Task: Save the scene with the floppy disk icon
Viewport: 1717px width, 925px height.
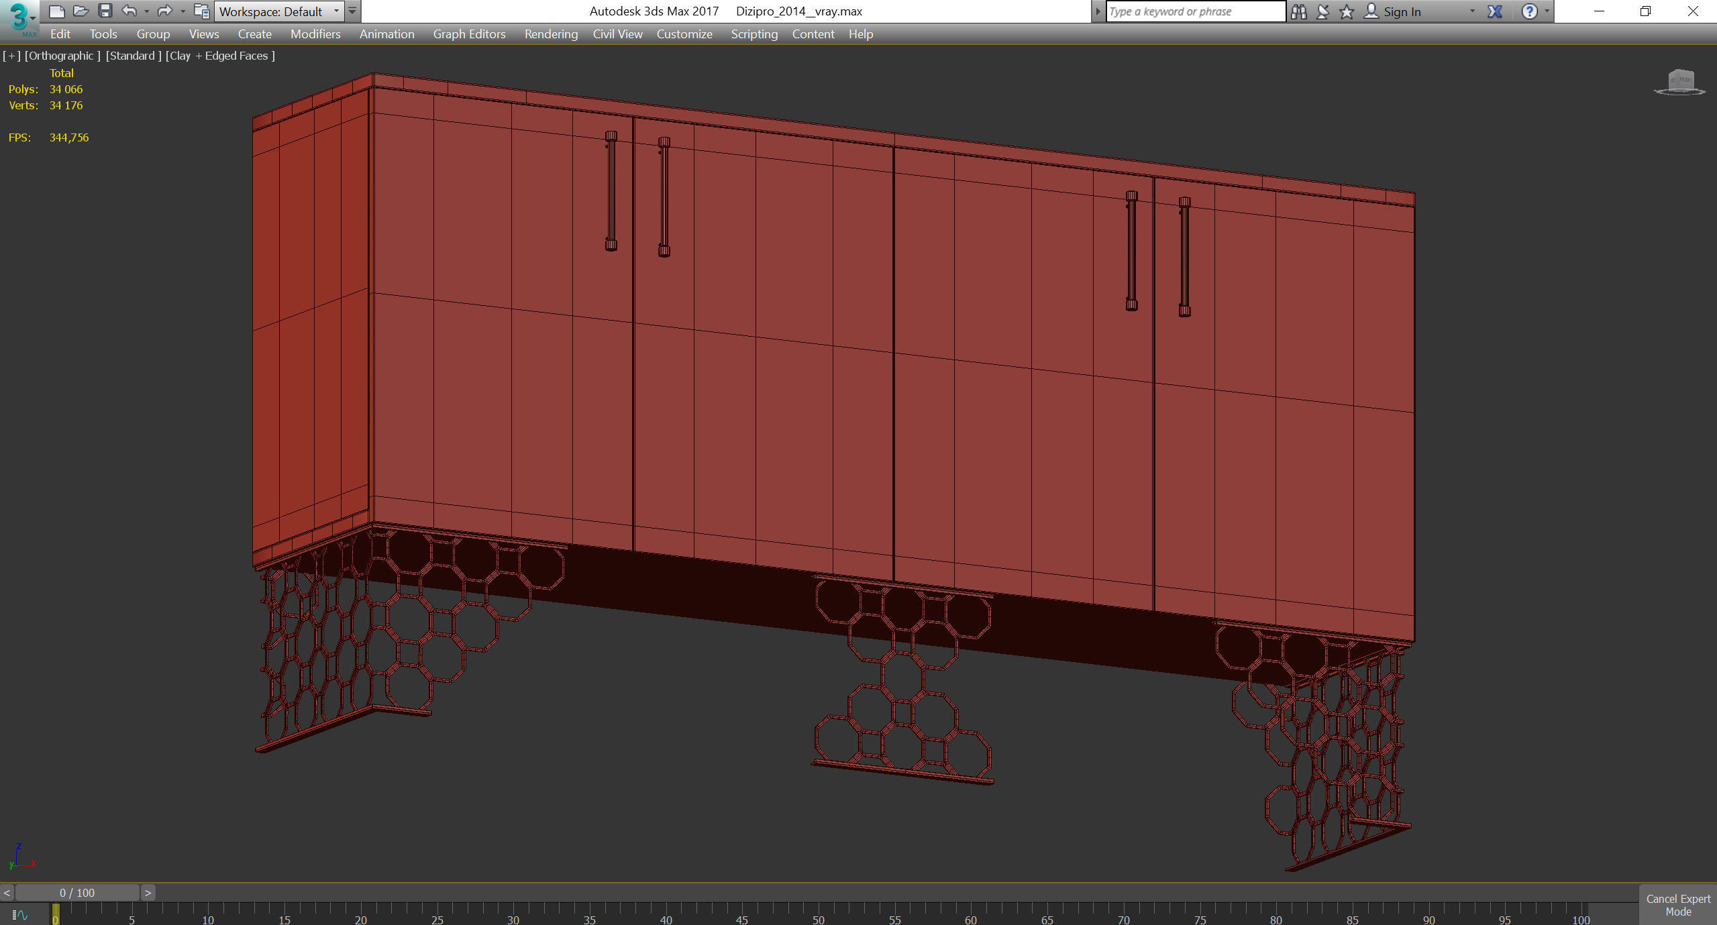Action: coord(105,11)
